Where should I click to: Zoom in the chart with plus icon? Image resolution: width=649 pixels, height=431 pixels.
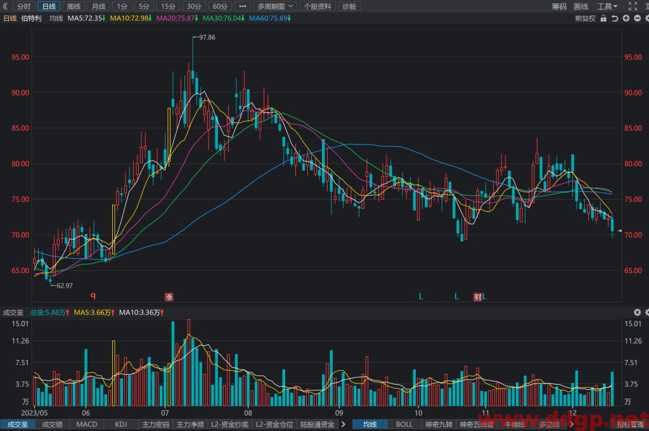tap(626, 18)
